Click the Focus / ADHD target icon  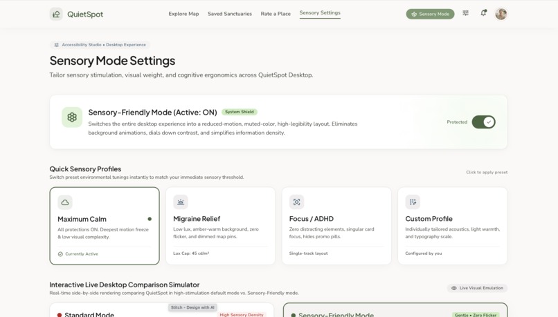point(297,202)
